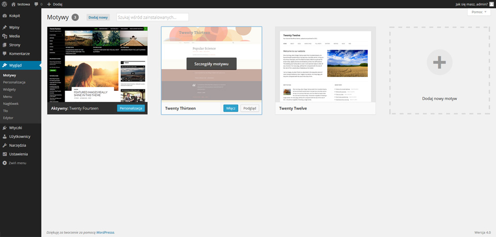Open the Twenty Twelve theme screenshot
Screen dimensions: 496x237
[326, 64]
